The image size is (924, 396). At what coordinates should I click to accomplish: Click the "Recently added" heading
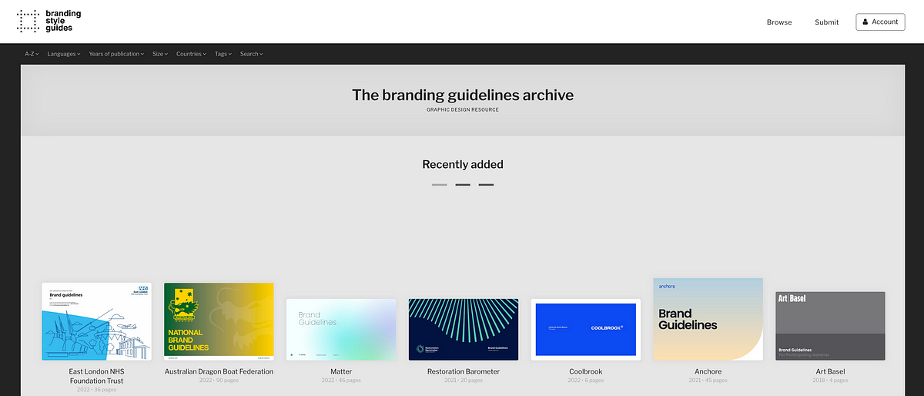click(463, 164)
